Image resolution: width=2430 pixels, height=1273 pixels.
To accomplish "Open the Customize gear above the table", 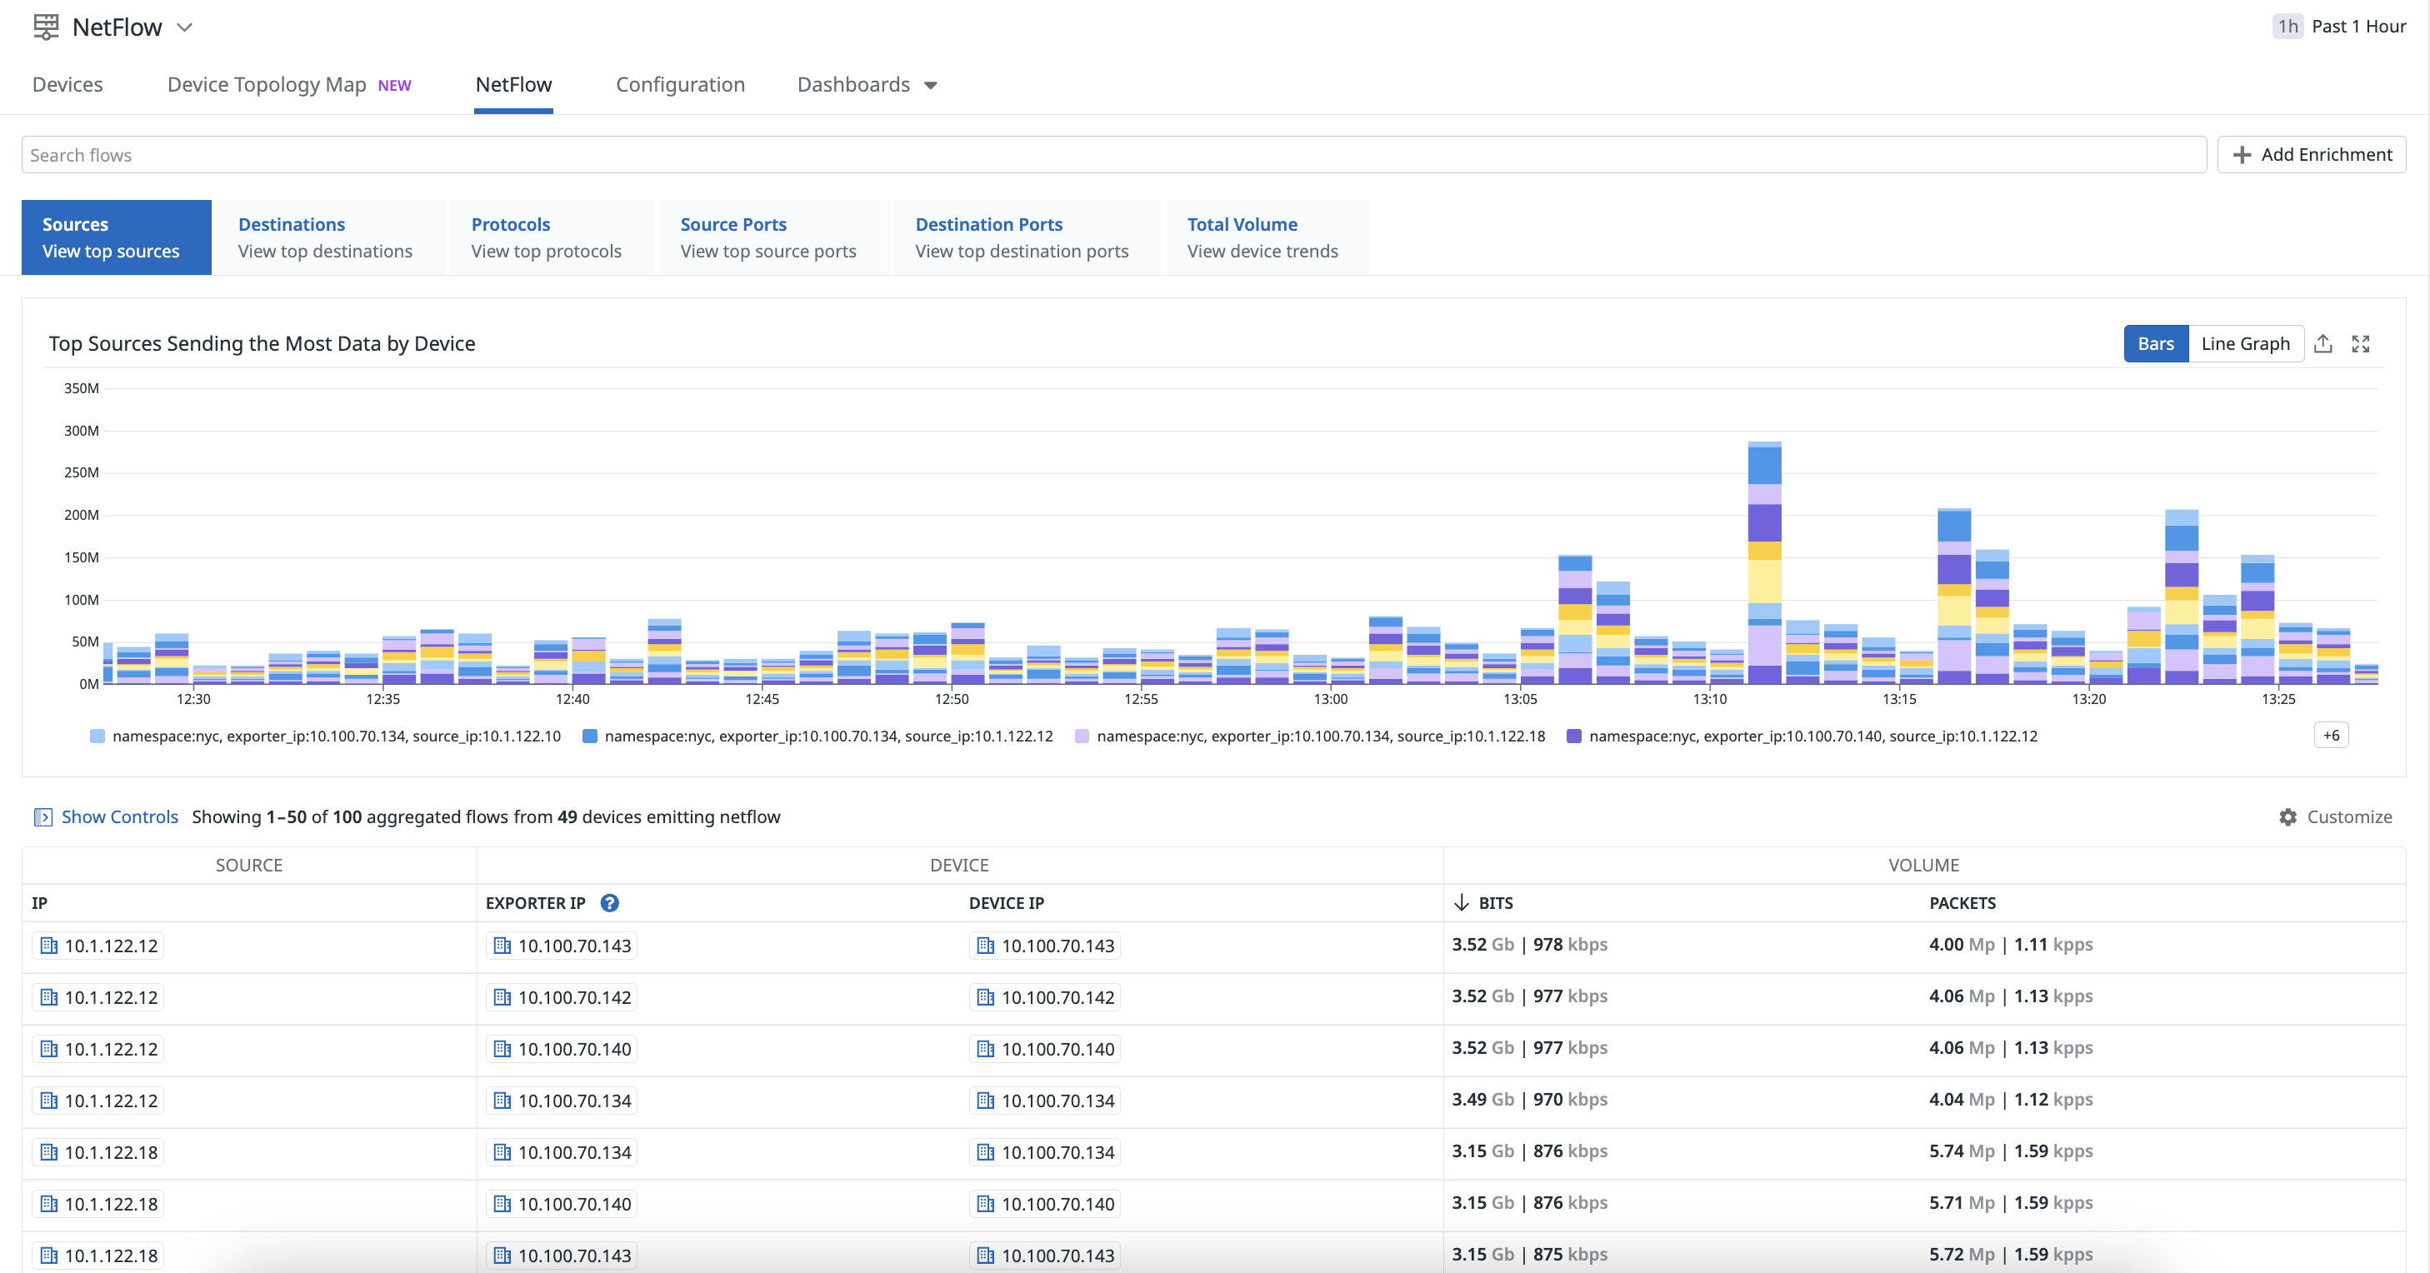I will pos(2287,816).
